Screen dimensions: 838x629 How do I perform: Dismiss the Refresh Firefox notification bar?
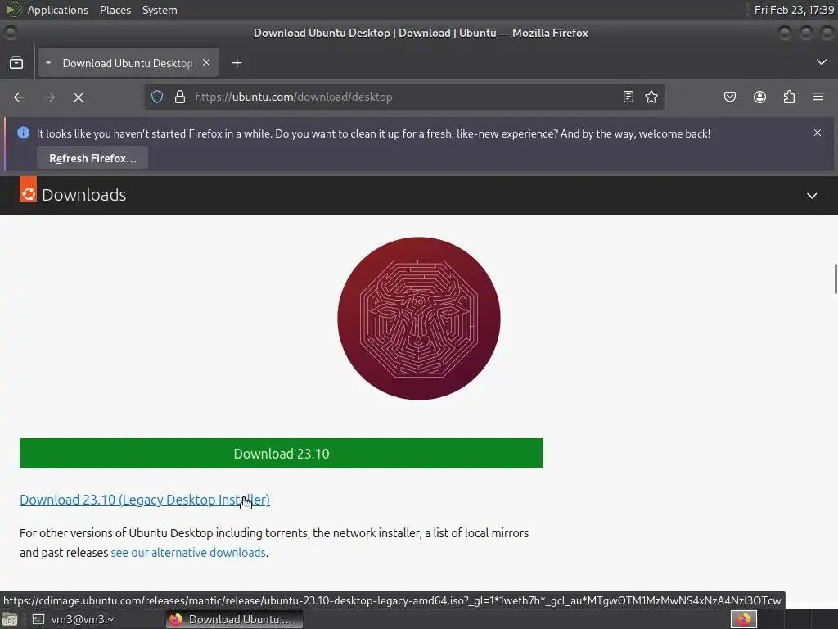click(818, 133)
